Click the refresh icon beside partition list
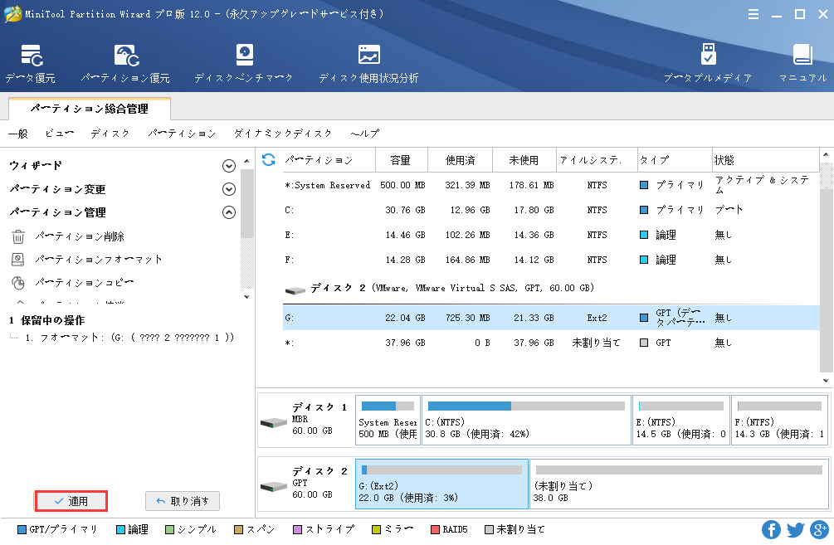 [x=268, y=159]
